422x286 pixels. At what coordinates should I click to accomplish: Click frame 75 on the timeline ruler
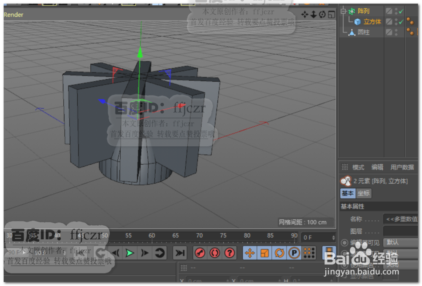[223, 236]
